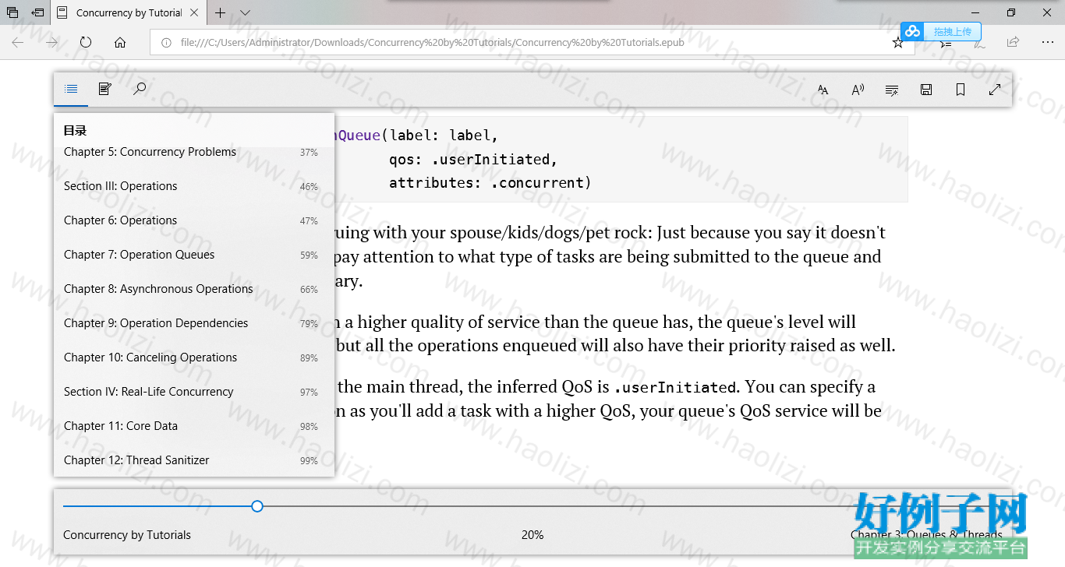1065x567 pixels.
Task: Start read aloud icon
Action: 858,90
